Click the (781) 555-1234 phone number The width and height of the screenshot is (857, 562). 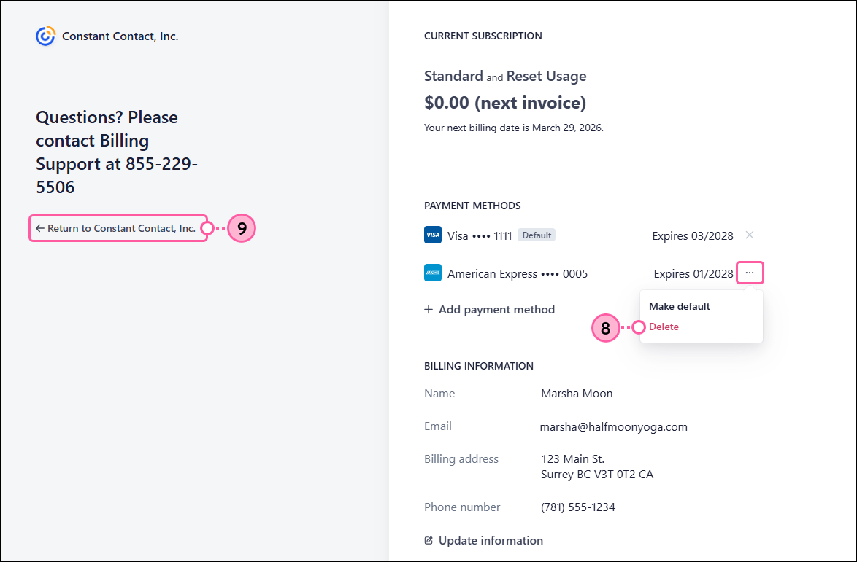coord(578,507)
